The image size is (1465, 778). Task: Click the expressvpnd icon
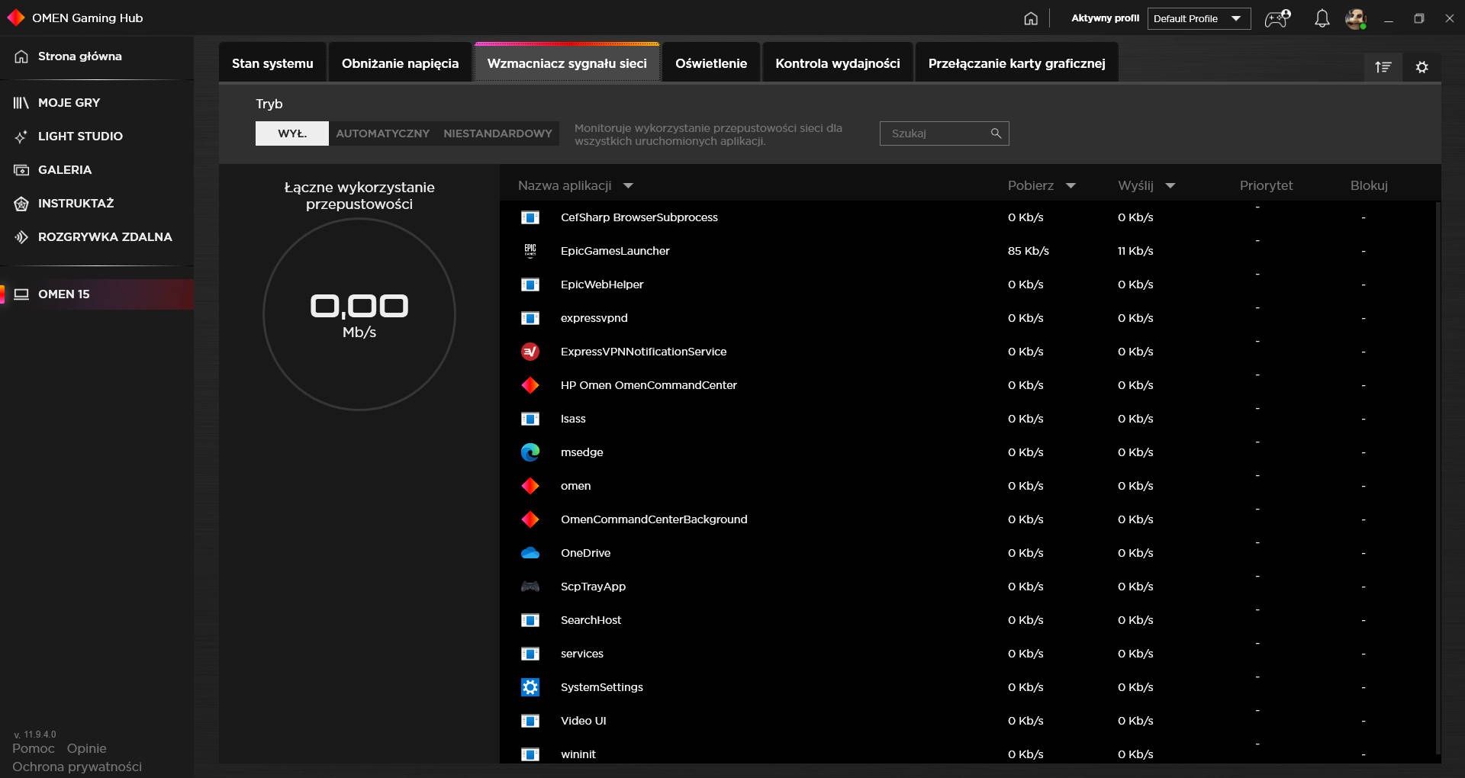pyautogui.click(x=530, y=318)
